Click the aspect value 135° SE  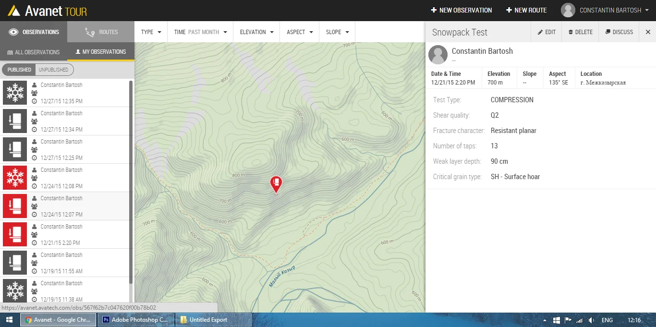click(559, 83)
